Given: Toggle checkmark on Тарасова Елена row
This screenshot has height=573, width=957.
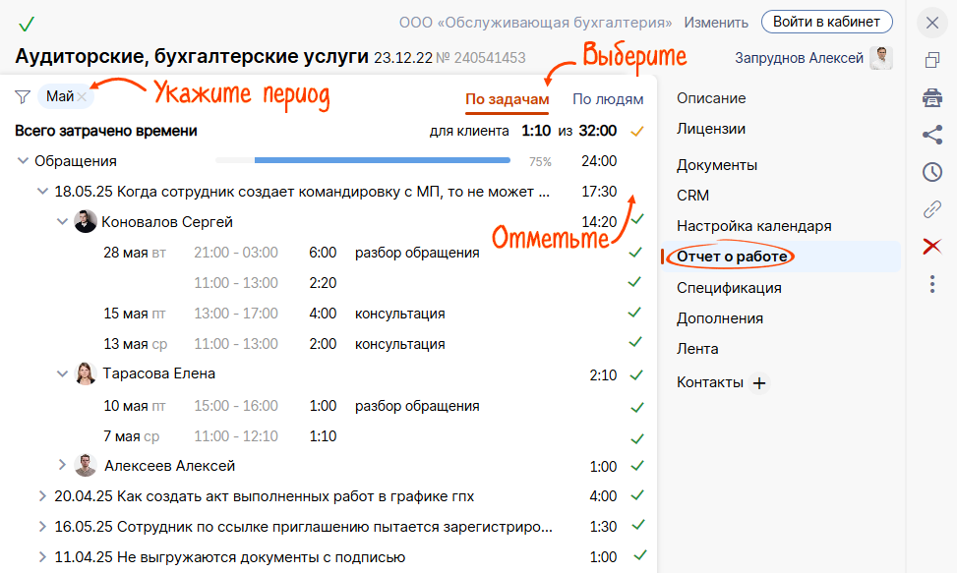Looking at the screenshot, I should [x=637, y=374].
